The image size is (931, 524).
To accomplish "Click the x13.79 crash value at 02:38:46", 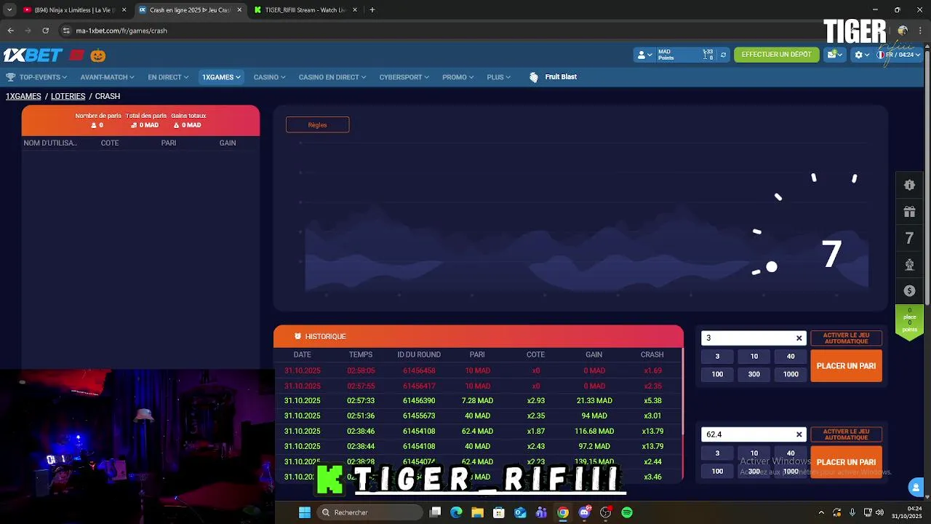I will (x=652, y=431).
